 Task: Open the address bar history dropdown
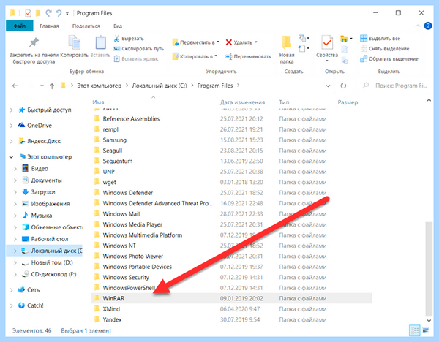328,85
